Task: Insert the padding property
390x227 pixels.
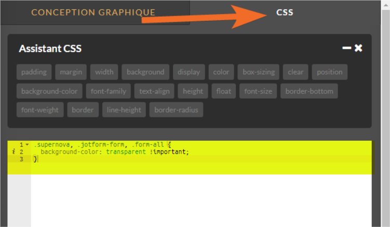Action: click(34, 72)
